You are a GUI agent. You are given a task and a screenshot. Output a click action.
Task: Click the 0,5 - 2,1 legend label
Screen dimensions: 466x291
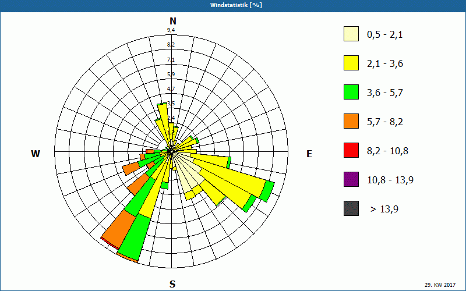pyautogui.click(x=385, y=35)
